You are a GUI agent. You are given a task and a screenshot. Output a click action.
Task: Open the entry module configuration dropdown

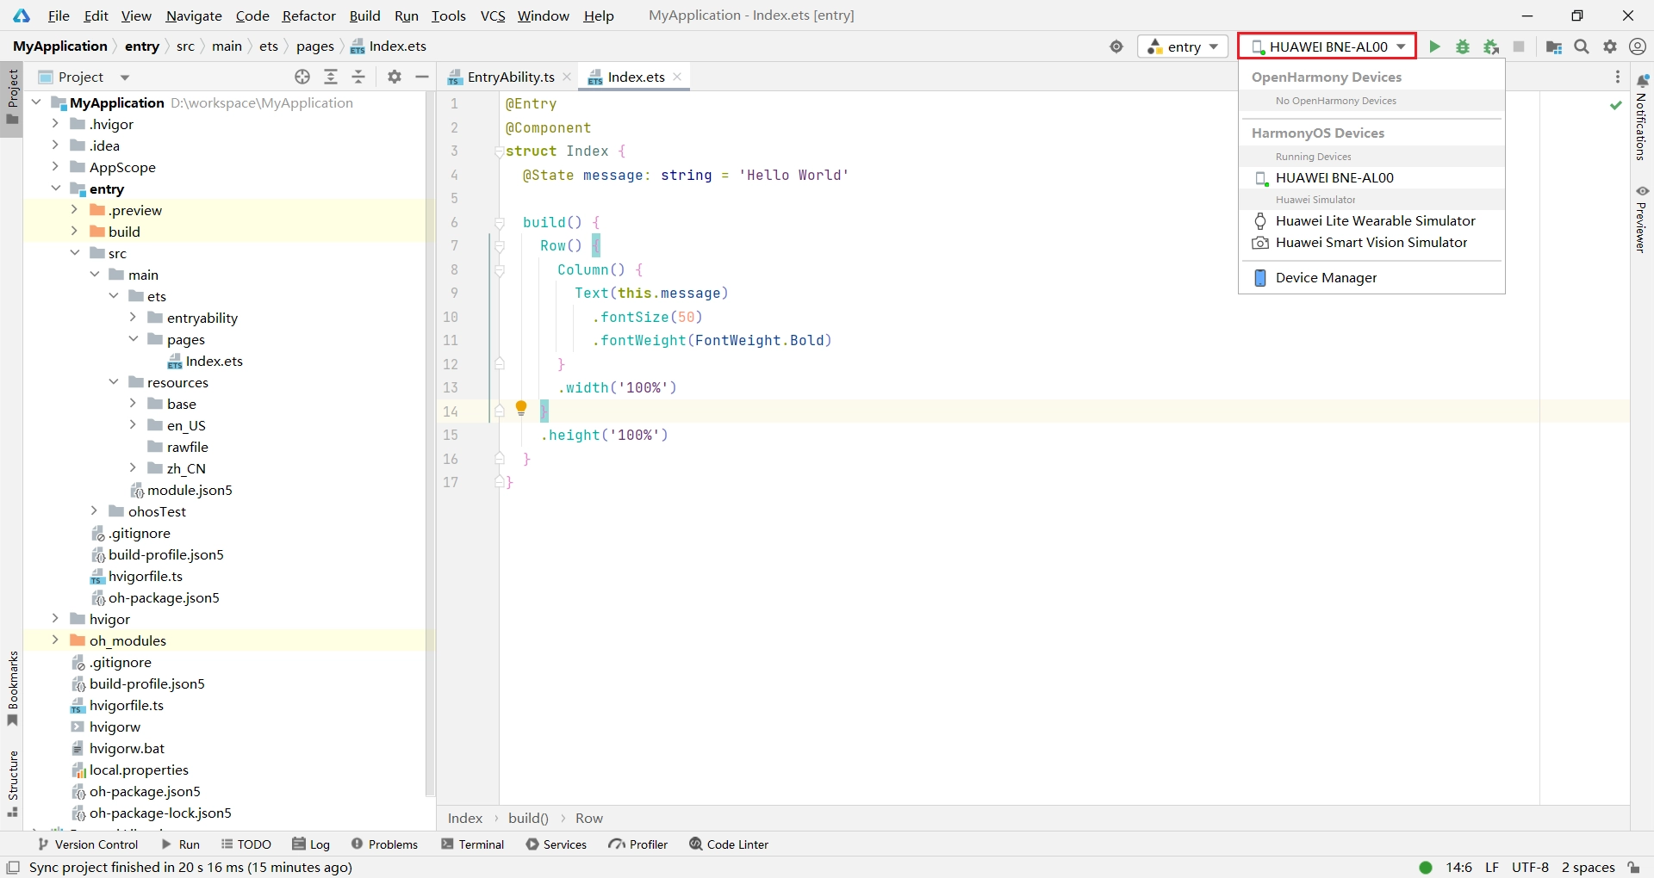[x=1183, y=46]
